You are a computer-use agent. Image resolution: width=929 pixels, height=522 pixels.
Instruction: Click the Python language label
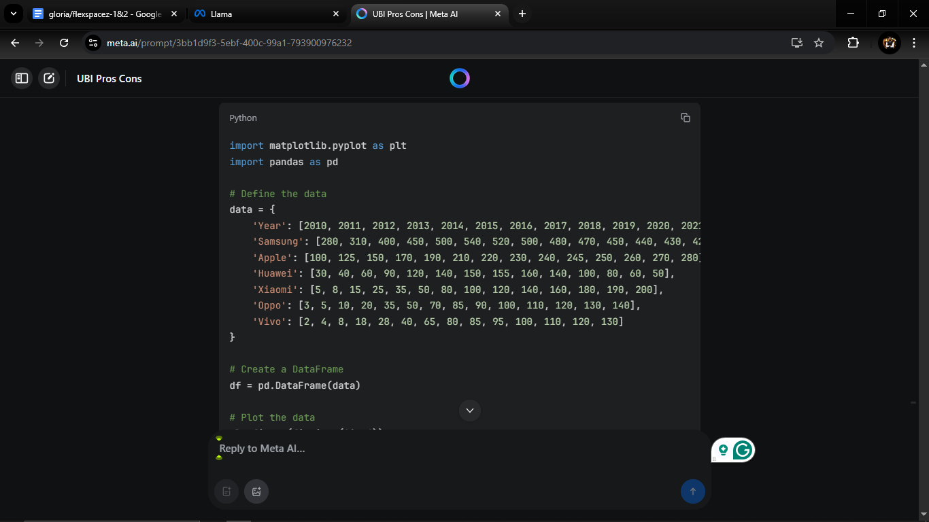(x=243, y=118)
